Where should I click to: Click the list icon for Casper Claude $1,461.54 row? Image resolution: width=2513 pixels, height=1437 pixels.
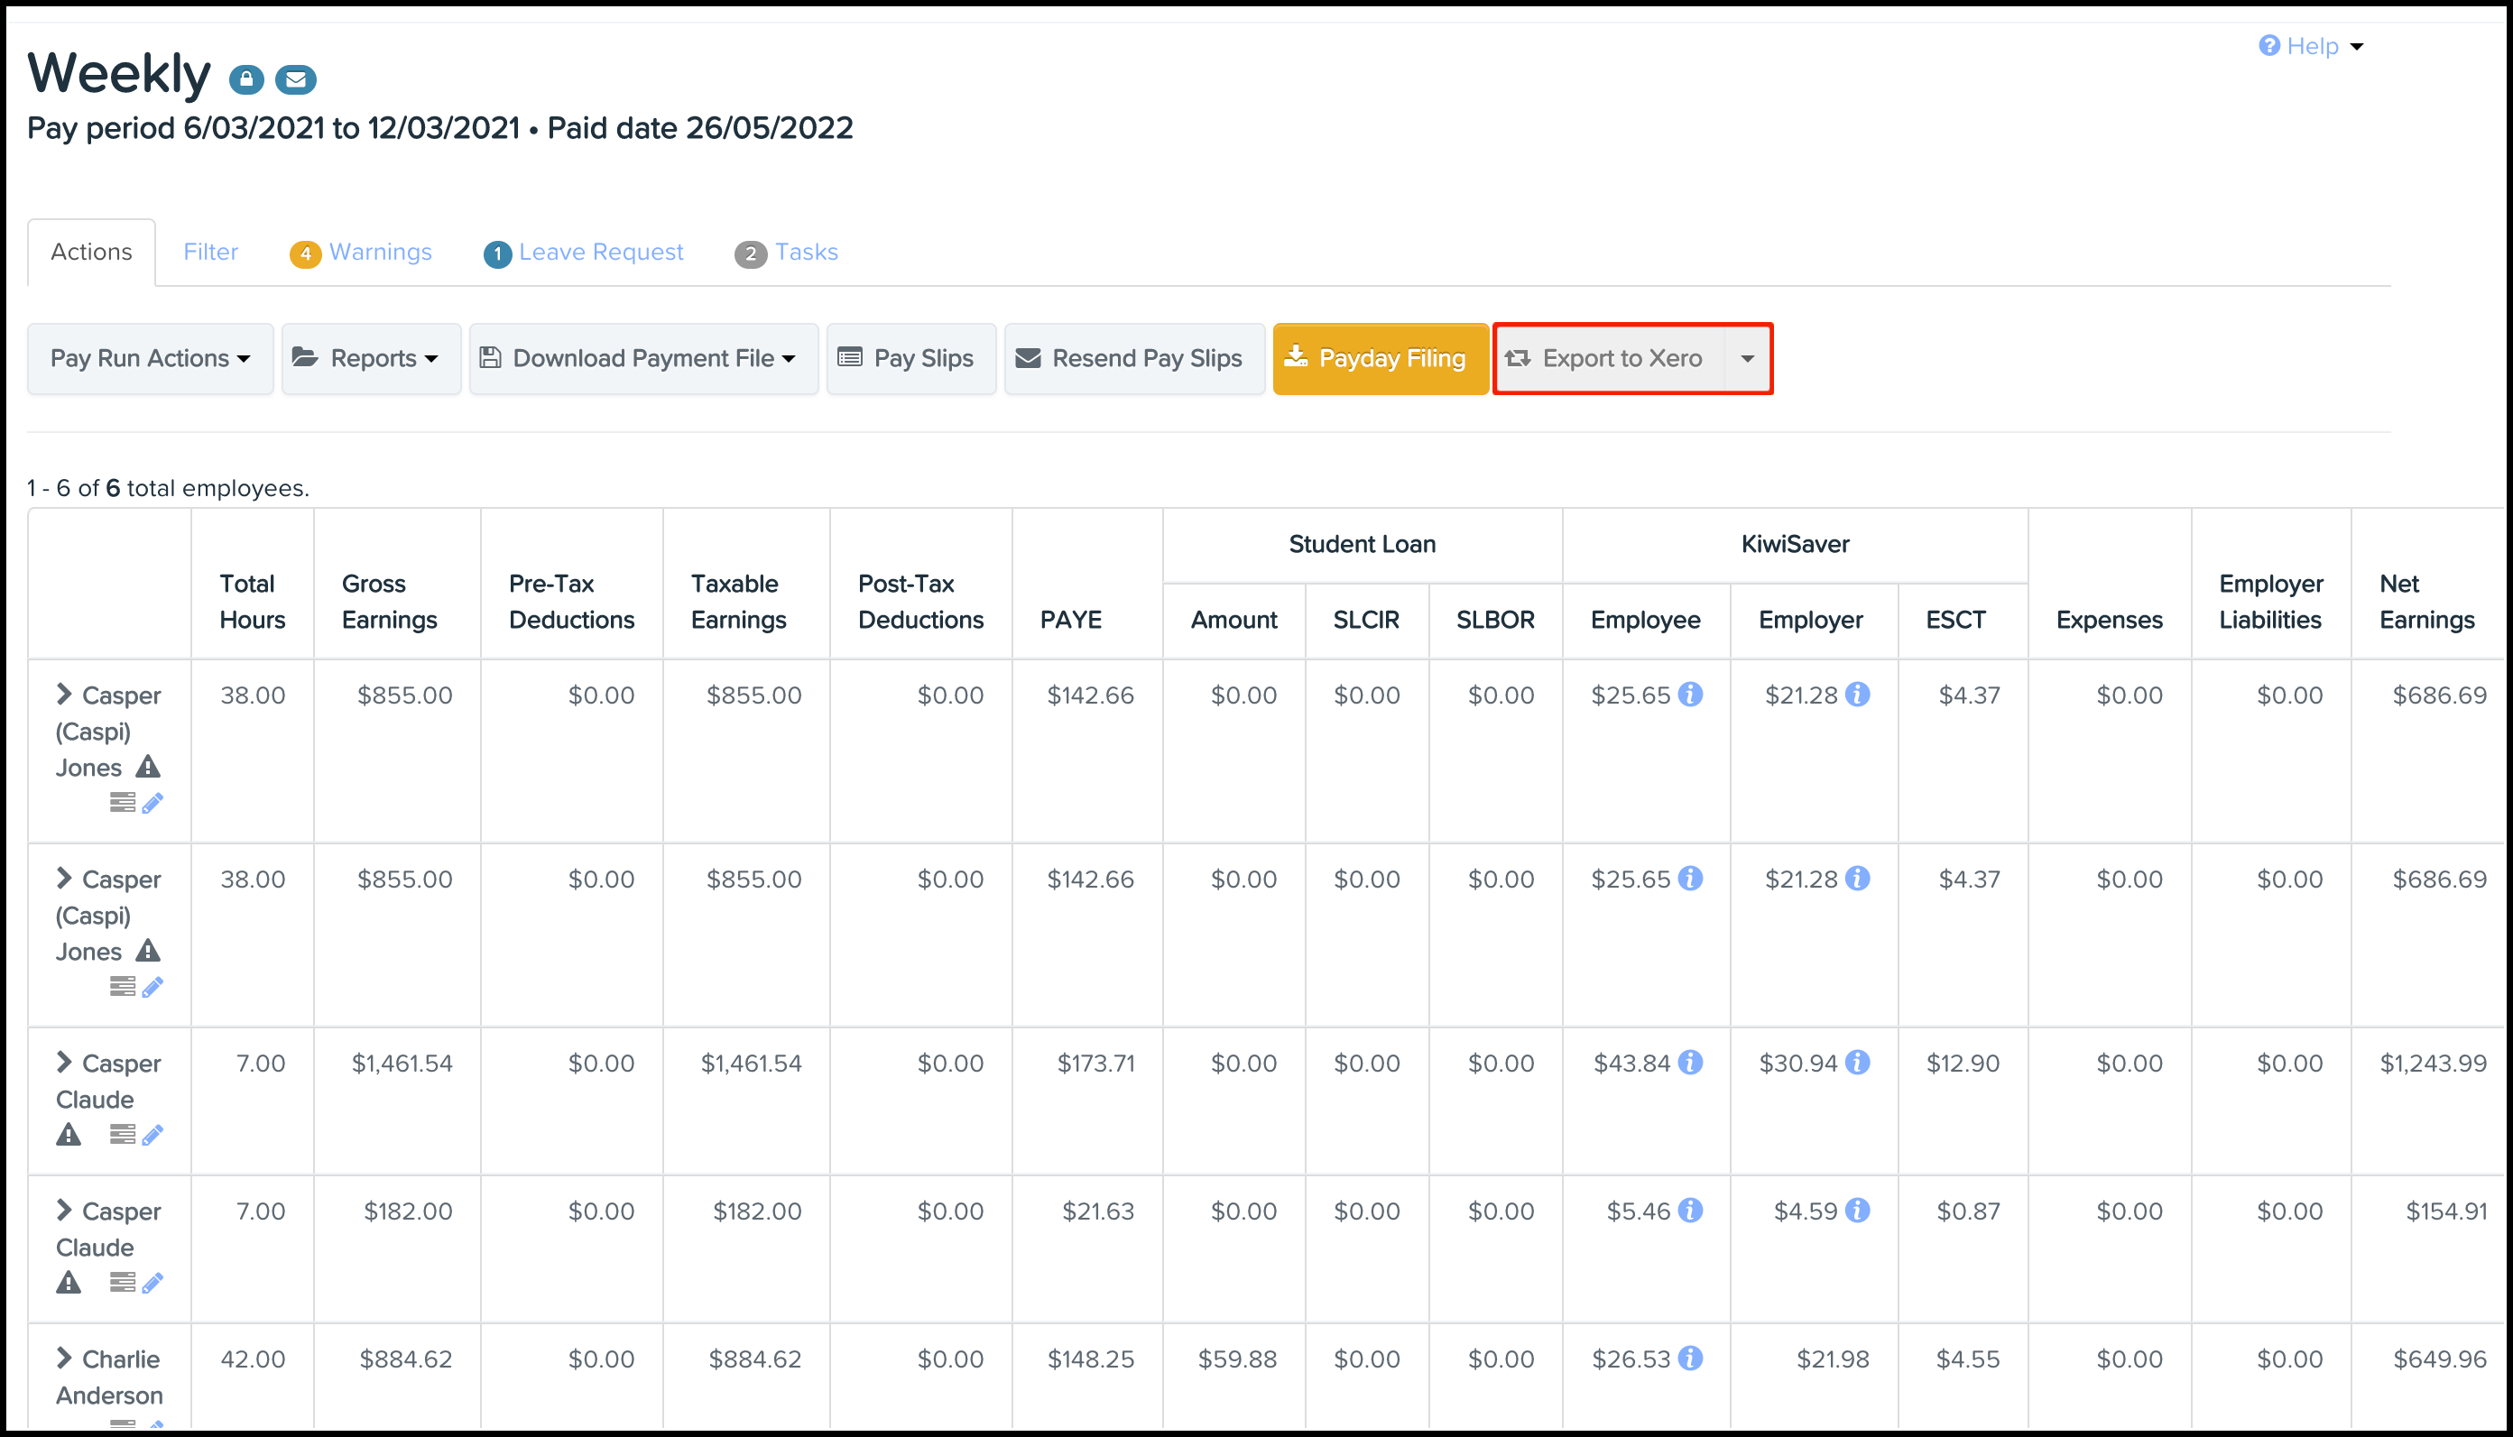[x=123, y=1135]
